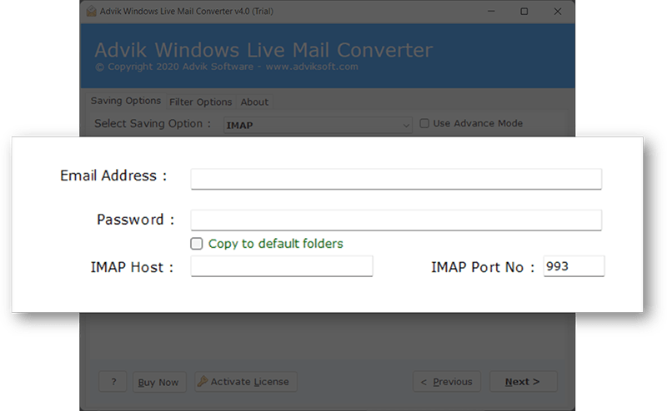Close the Advik Windows Live Mail Converter
This screenshot has width=667, height=411.
point(558,12)
